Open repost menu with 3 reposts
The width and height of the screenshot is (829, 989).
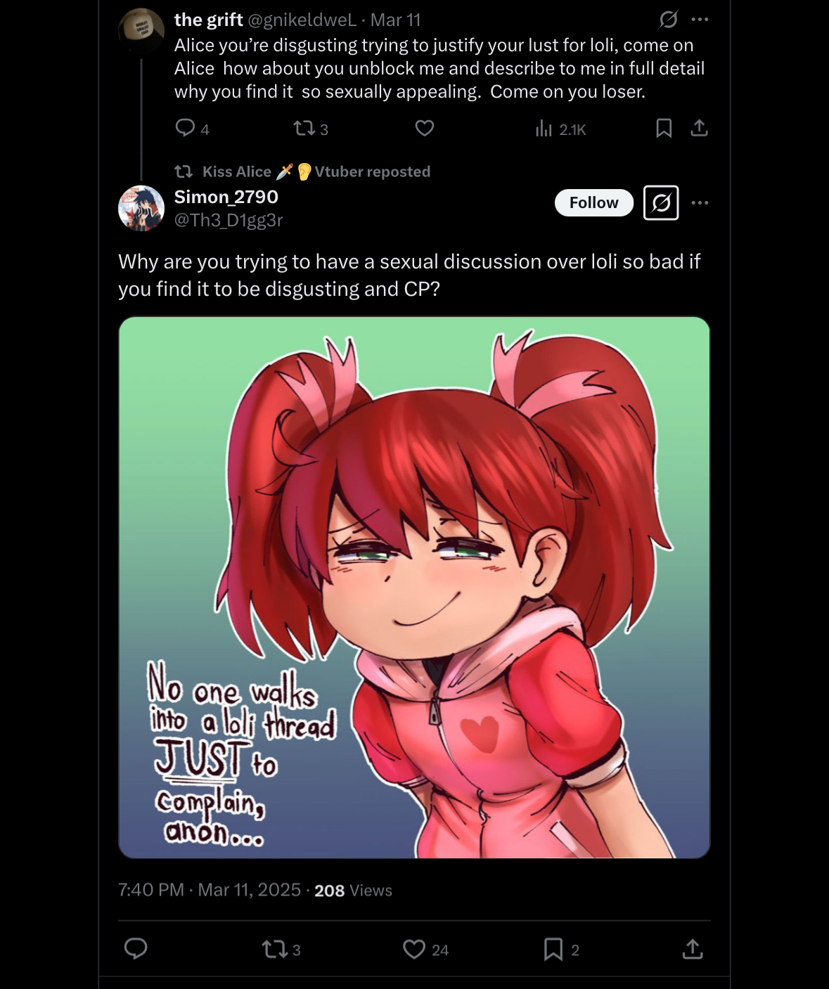coord(281,950)
